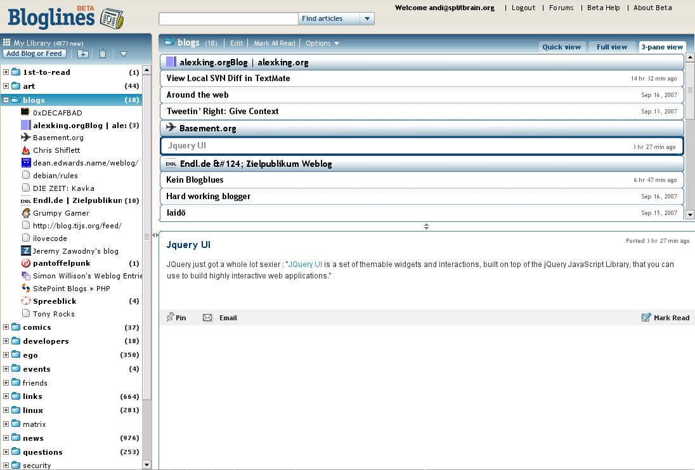Click the pantoffelpunk red icon
This screenshot has width=695, height=470.
click(x=26, y=263)
